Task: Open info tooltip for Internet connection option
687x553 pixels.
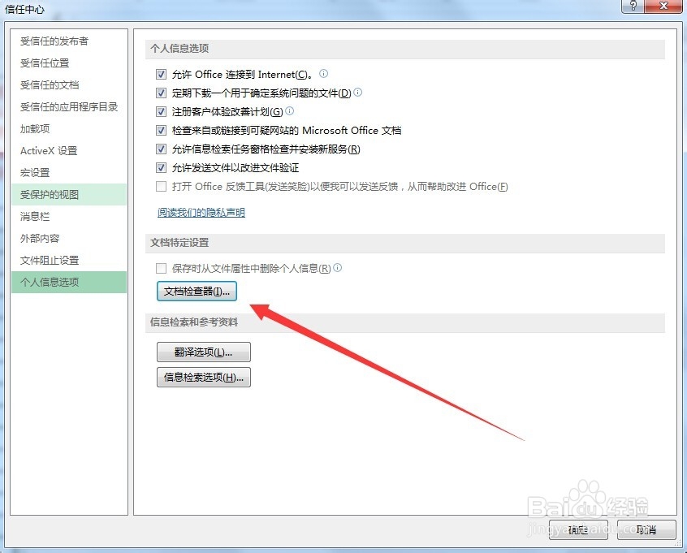Action: (x=323, y=74)
